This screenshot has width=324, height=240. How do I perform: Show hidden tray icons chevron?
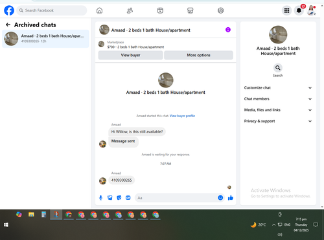pyautogui.click(x=273, y=224)
